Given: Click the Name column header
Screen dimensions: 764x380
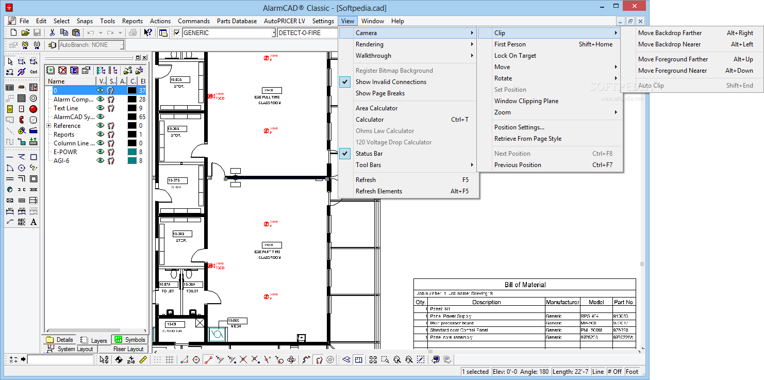Looking at the screenshot, I should click(71, 81).
